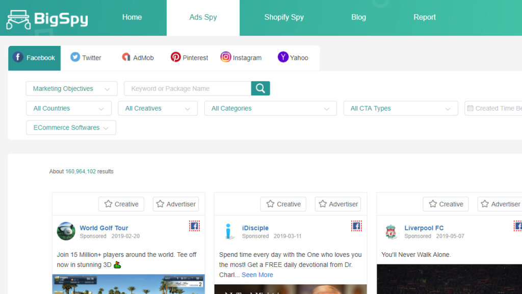Switch to the Twitter platform tab
522x294 pixels.
(86, 58)
